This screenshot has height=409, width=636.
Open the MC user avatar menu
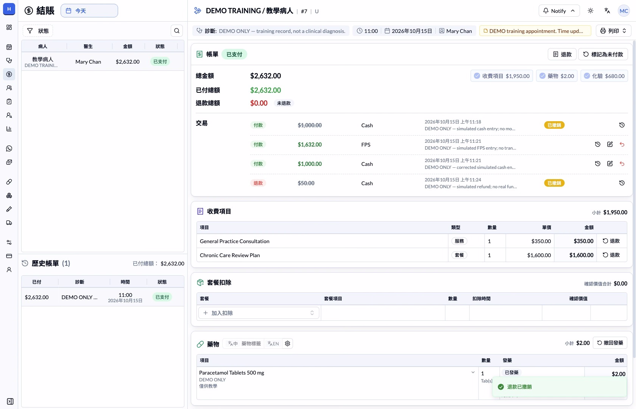pyautogui.click(x=624, y=11)
